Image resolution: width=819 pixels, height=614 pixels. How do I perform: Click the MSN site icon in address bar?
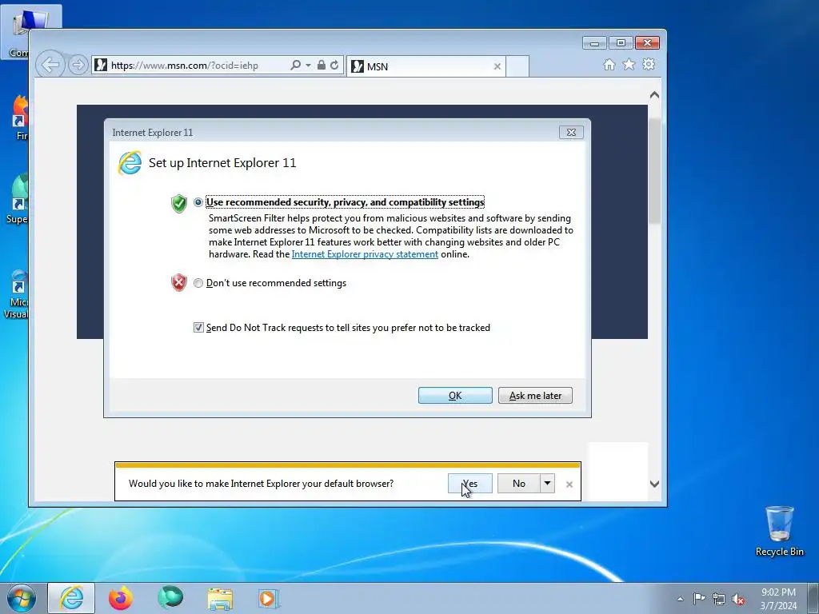point(101,66)
